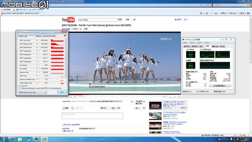The image size is (252, 142).
Task: Open the YouTube 1080p quality selector
Action: pos(165,97)
